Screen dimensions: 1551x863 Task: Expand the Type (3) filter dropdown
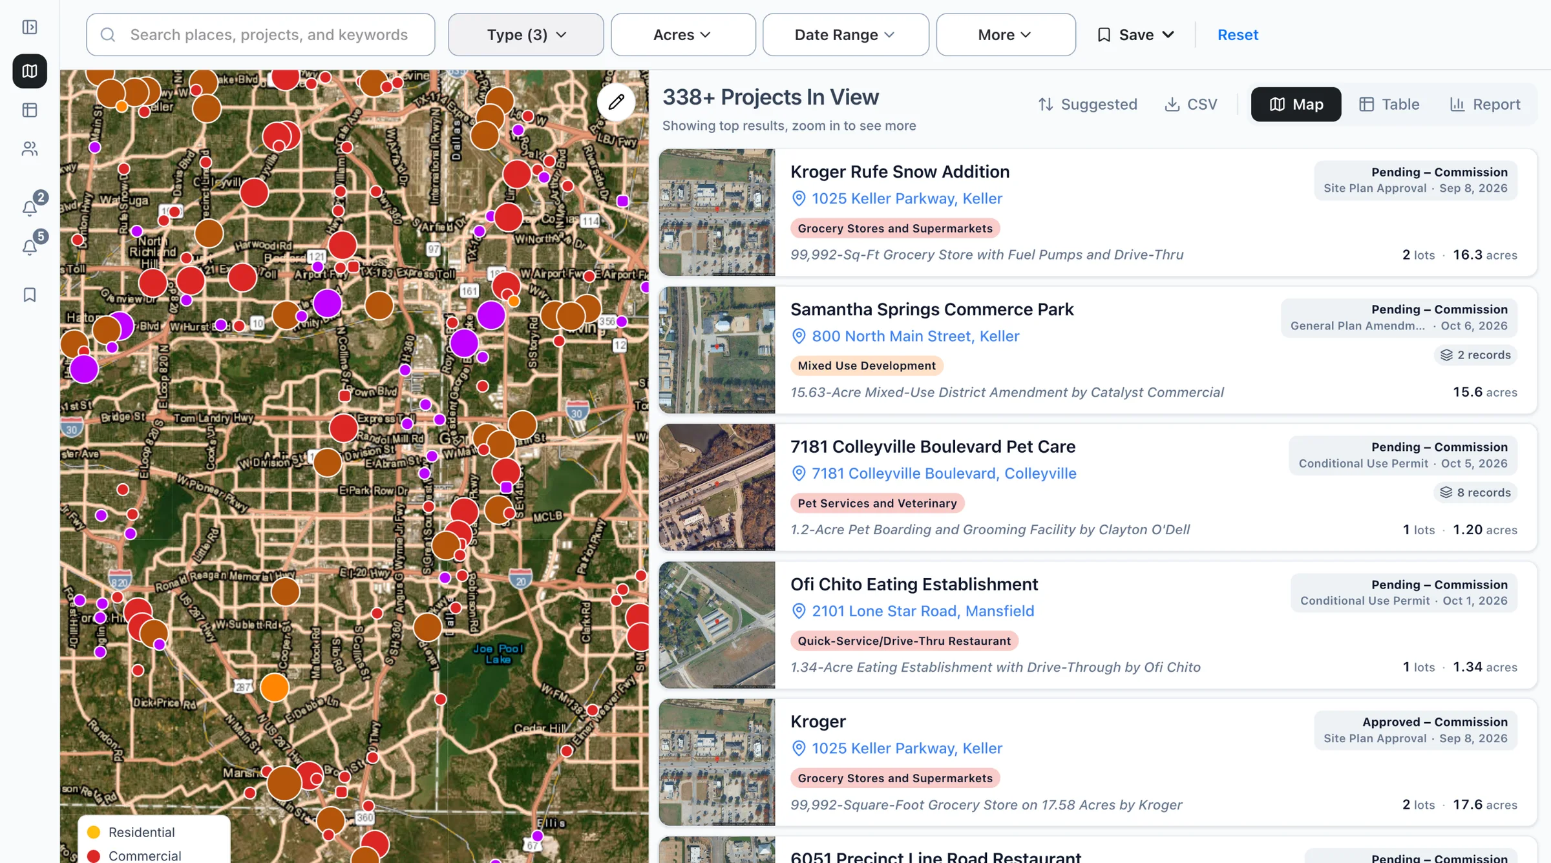coord(525,35)
